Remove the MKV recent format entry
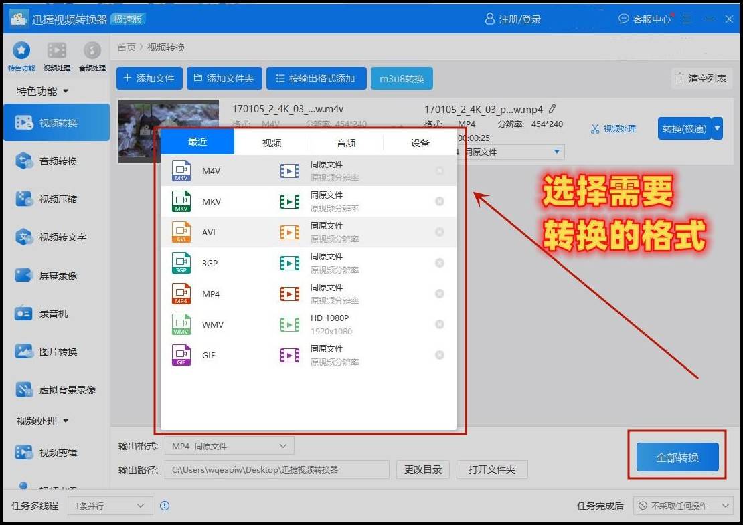The height and width of the screenshot is (525, 743). [440, 201]
